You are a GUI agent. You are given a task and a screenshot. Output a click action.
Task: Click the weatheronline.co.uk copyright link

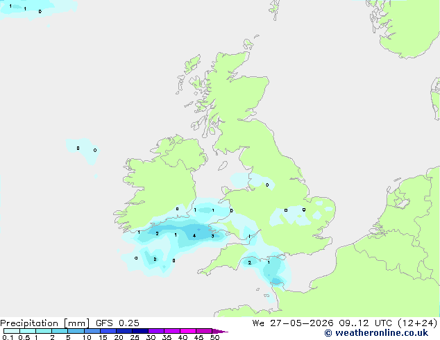(x=376, y=333)
